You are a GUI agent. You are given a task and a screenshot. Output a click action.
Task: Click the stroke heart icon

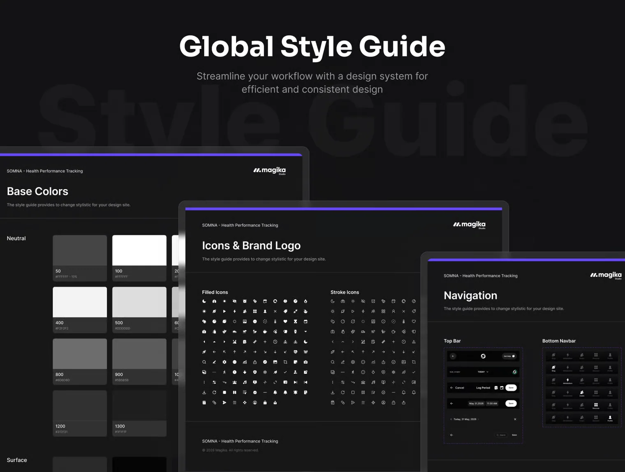pos(414,322)
